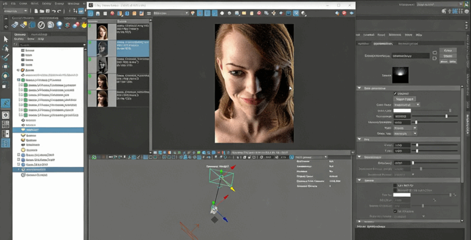Viewport: 471px width, 240px height.
Task: Open the Focus menu in Attribute Editor
Action: [x=381, y=35]
